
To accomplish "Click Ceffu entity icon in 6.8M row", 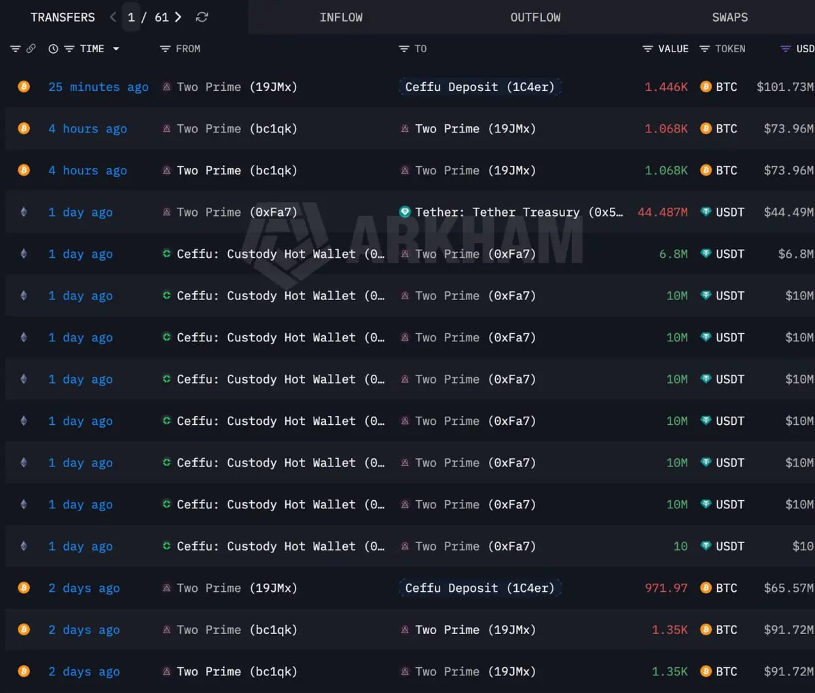I will (x=166, y=254).
